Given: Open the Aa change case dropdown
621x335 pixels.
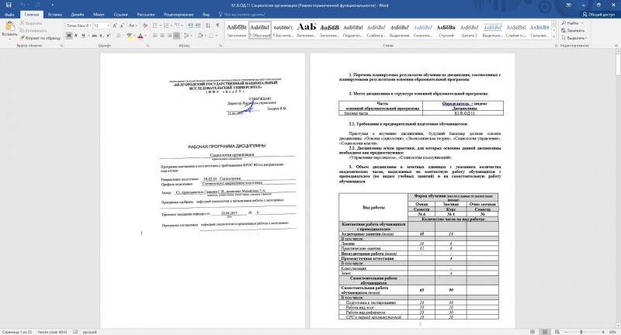Looking at the screenshot, I should point(133,26).
